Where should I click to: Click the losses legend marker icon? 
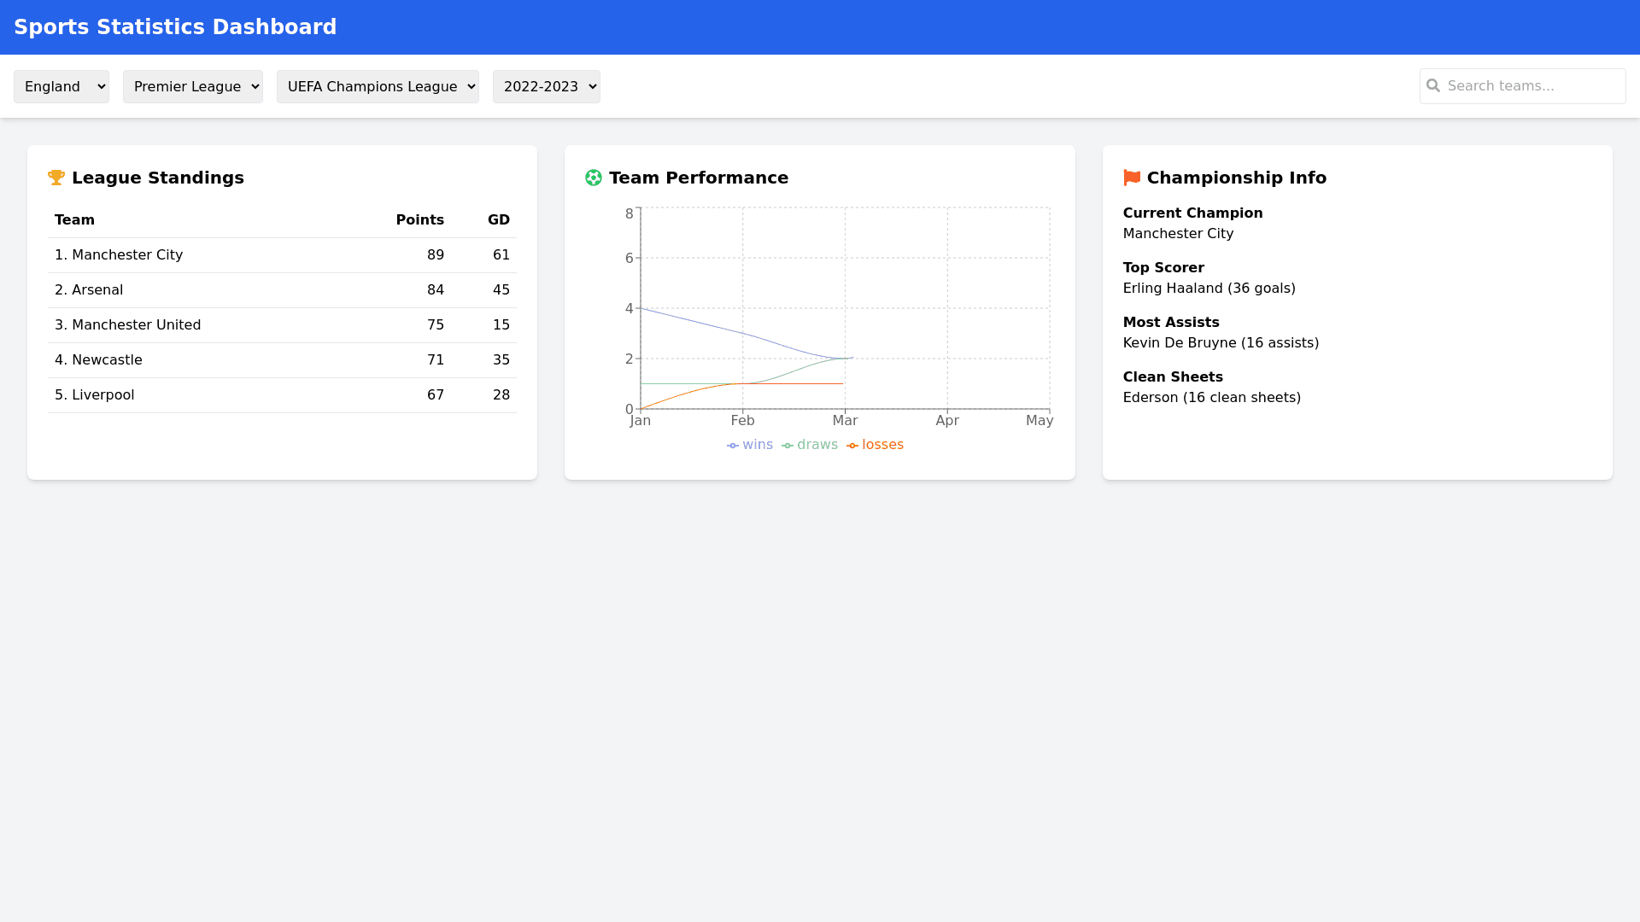852,446
